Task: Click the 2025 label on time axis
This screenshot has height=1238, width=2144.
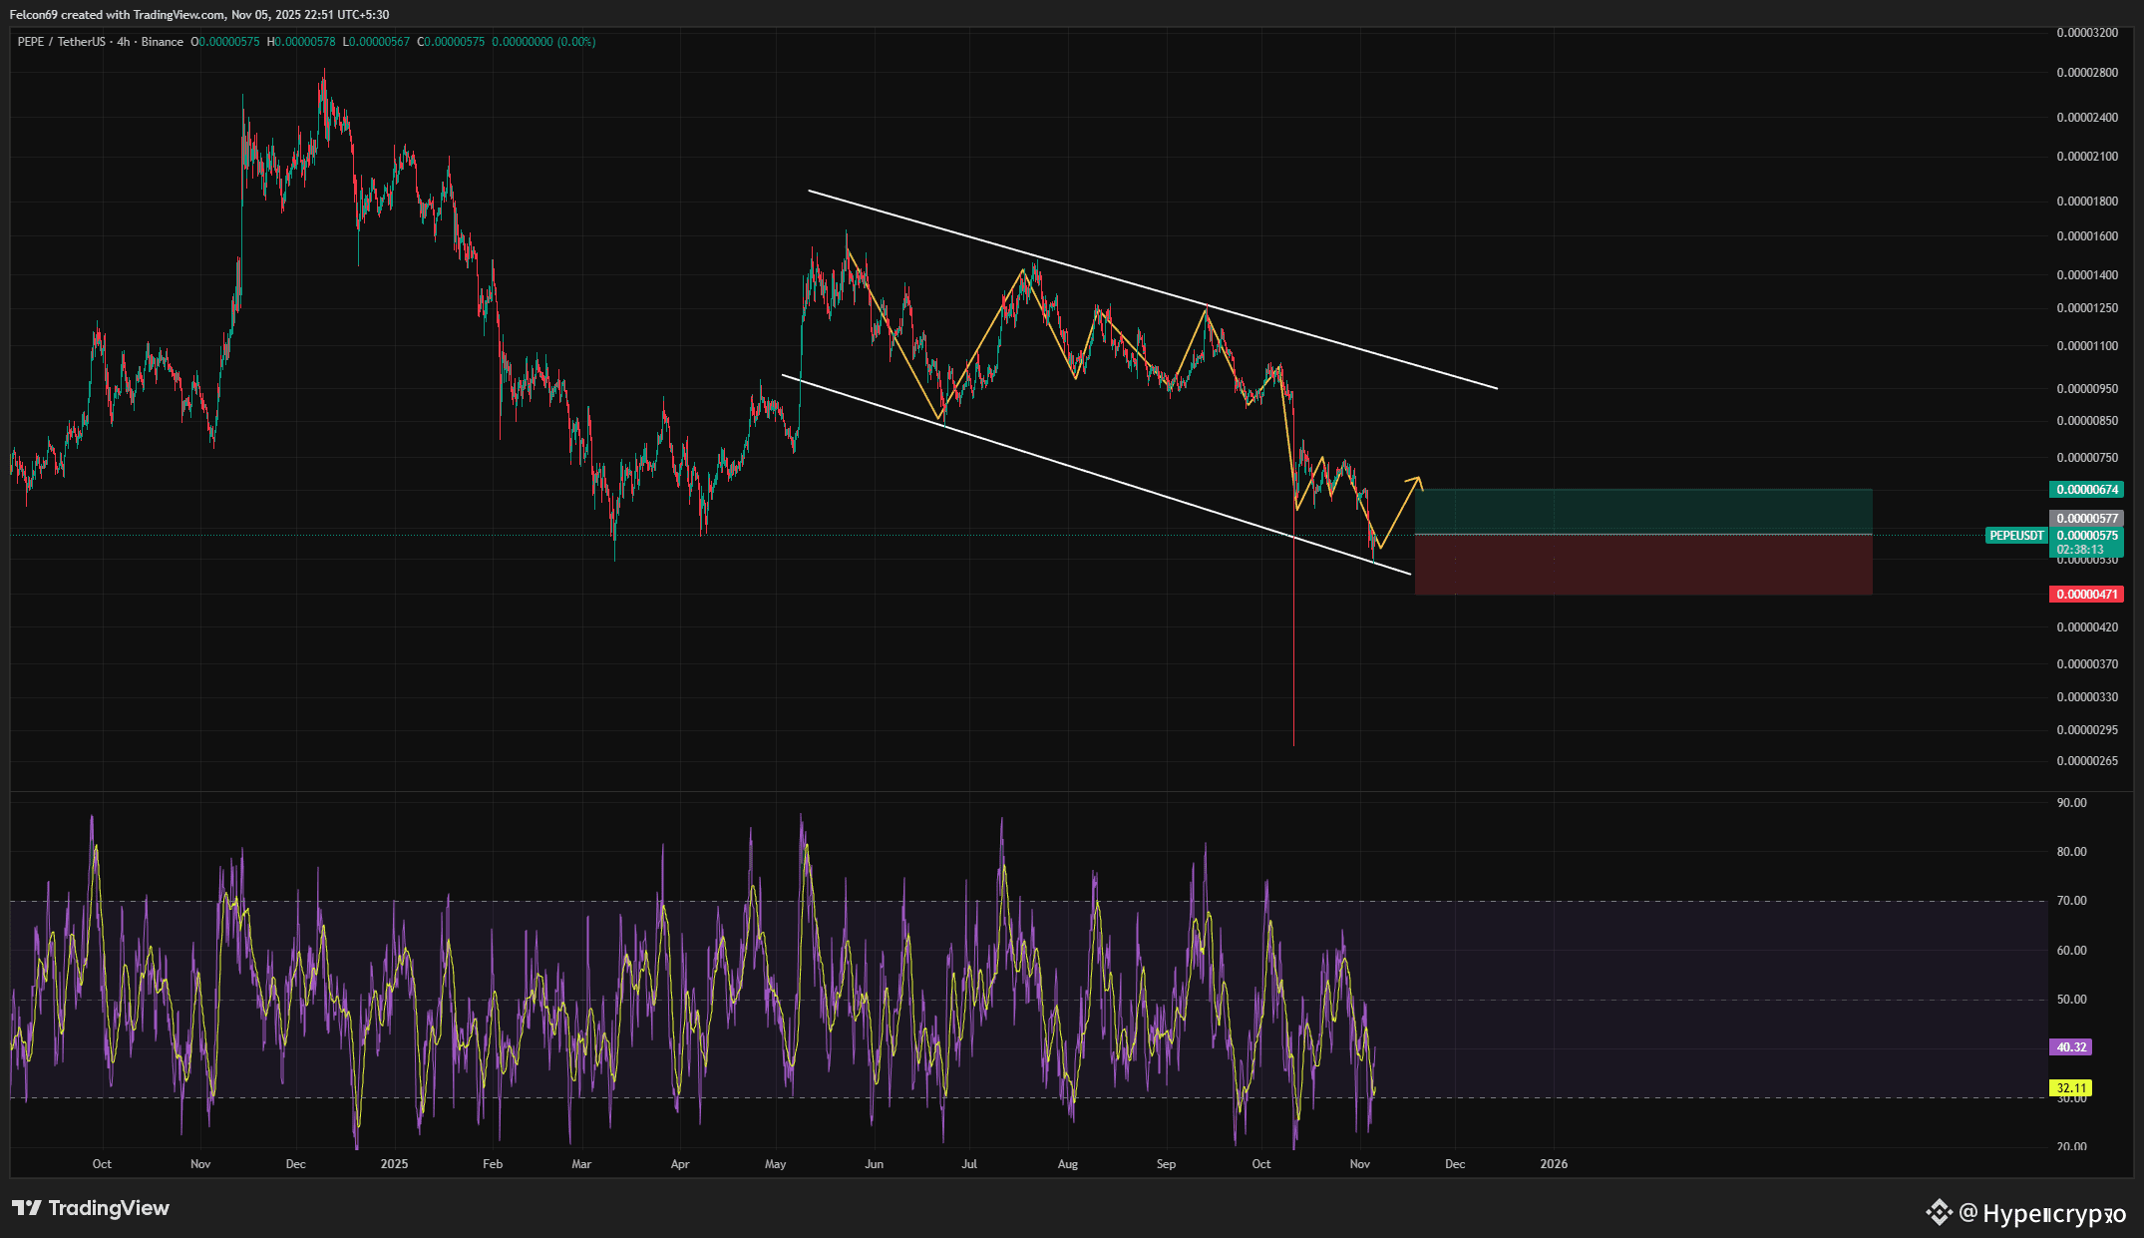Action: (x=394, y=1164)
